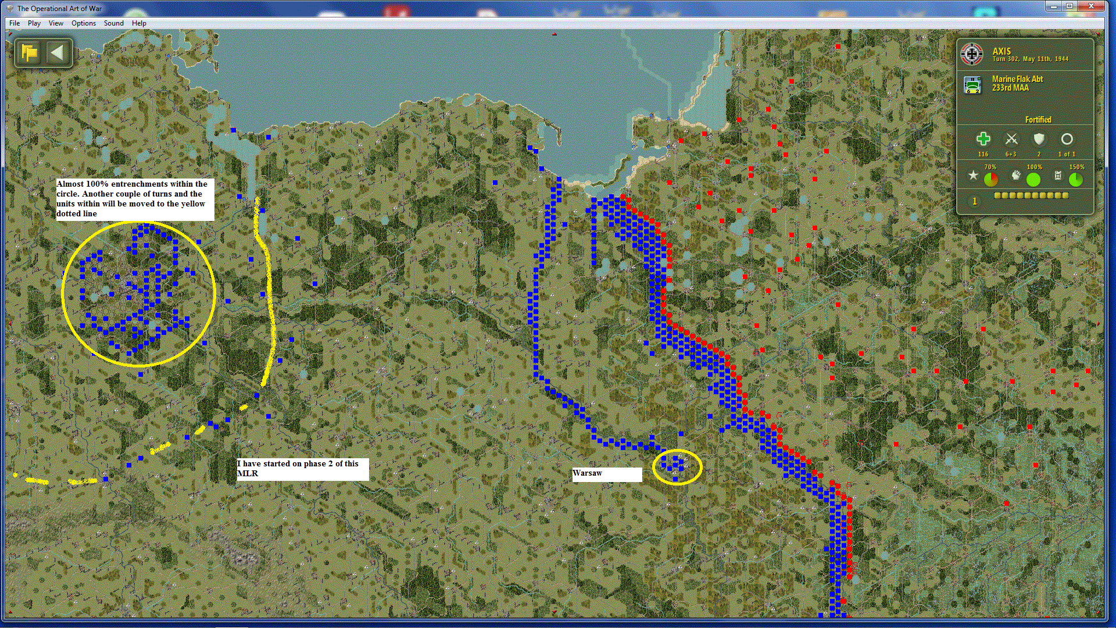Click the '1 of 1' stack counter
The width and height of the screenshot is (1116, 628).
click(x=1067, y=154)
